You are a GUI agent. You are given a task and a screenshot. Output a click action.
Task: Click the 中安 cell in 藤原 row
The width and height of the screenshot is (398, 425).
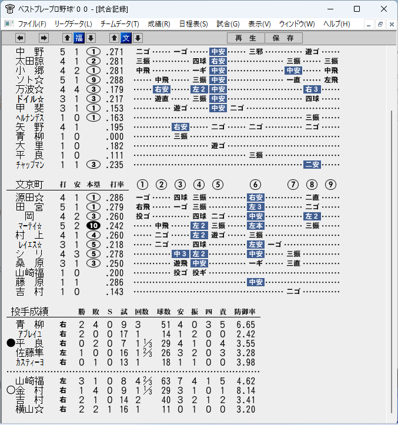pos(256,282)
